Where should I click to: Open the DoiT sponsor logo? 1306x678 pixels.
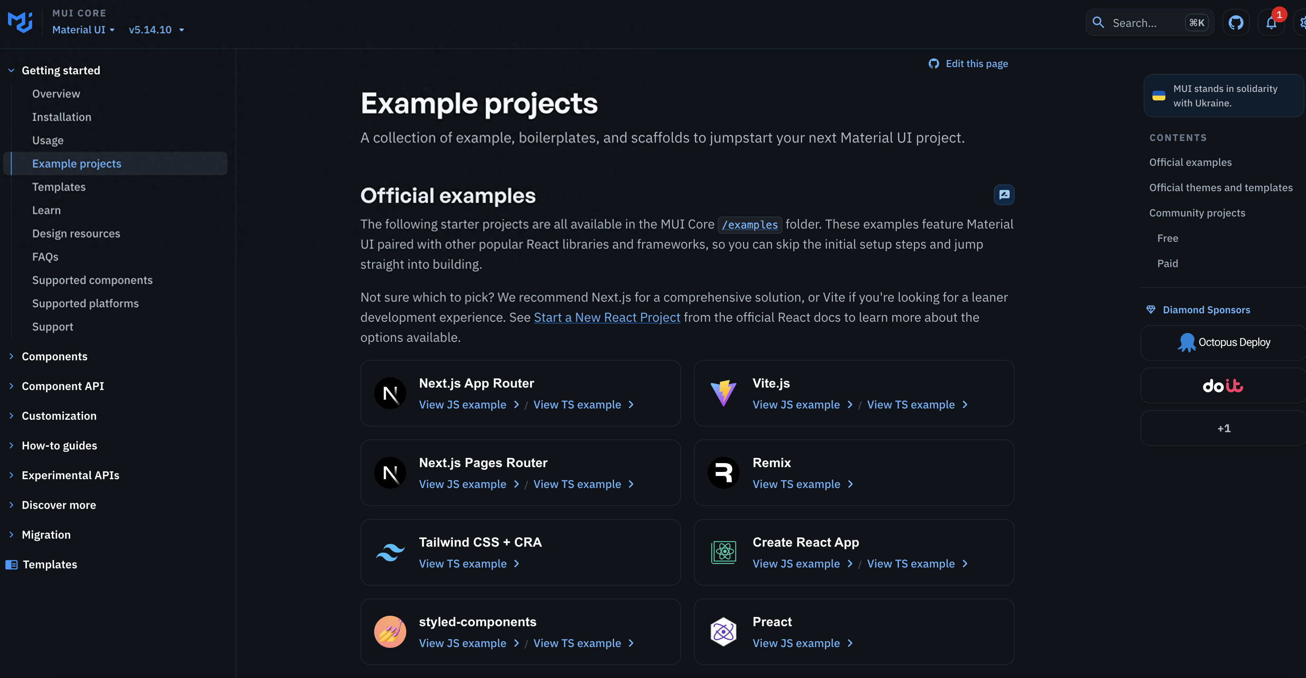pyautogui.click(x=1223, y=386)
